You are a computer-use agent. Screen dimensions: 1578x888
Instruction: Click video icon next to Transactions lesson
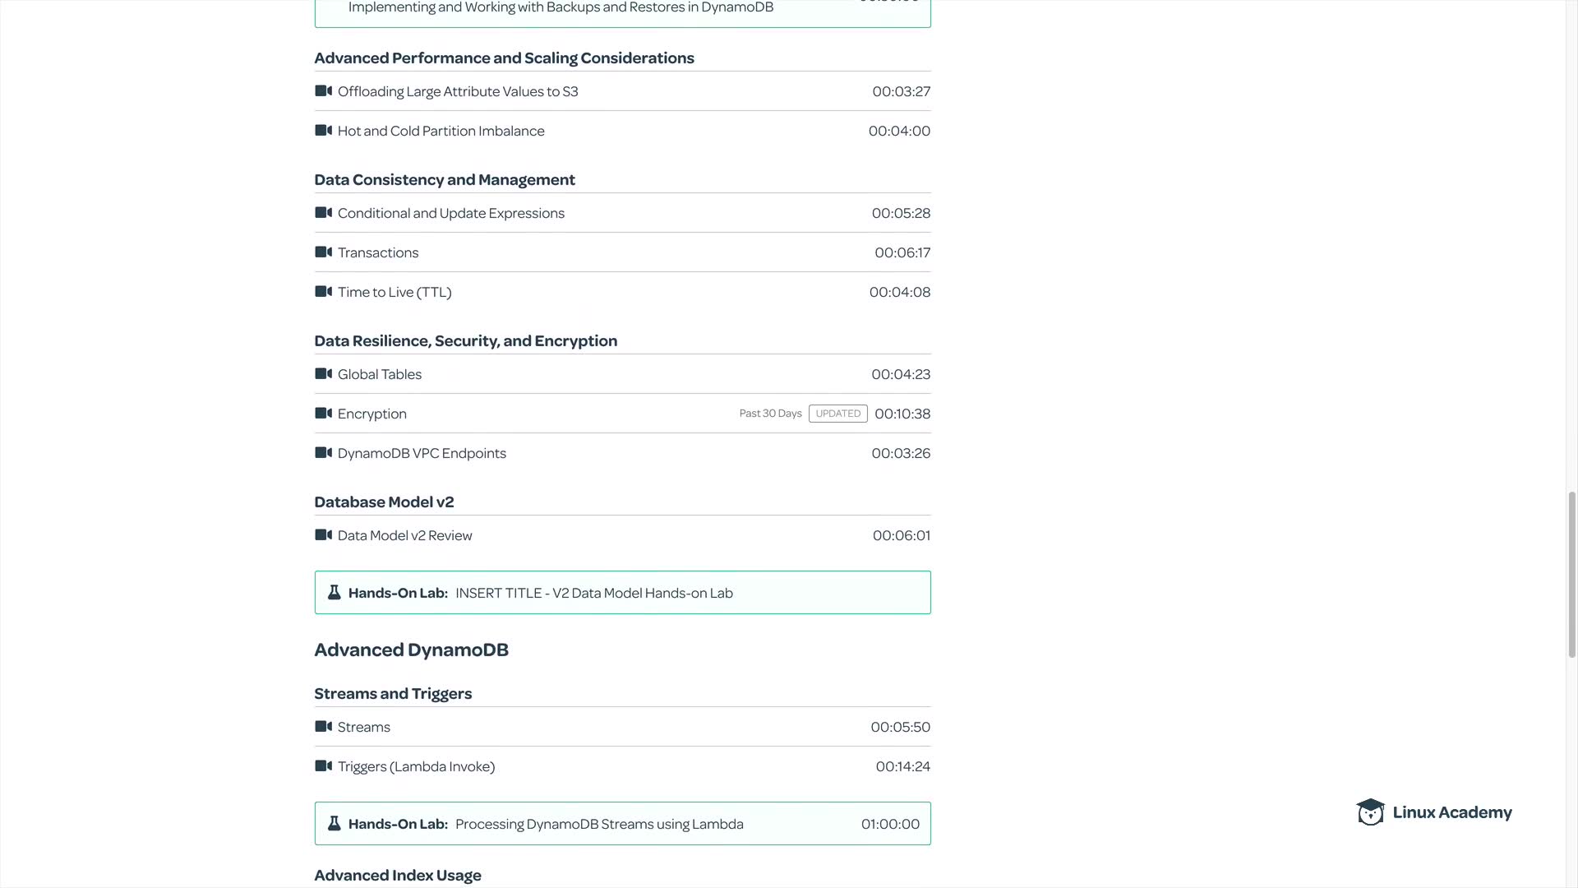[x=323, y=252]
